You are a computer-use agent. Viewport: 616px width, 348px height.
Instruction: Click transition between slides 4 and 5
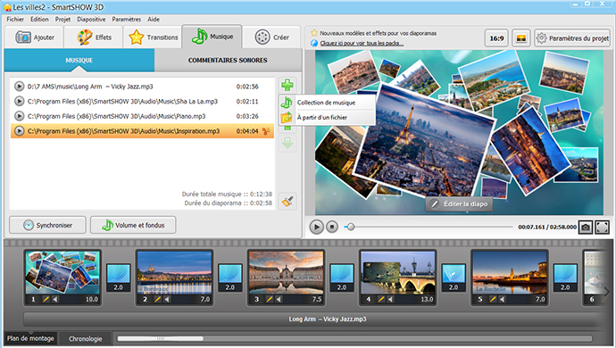click(454, 278)
